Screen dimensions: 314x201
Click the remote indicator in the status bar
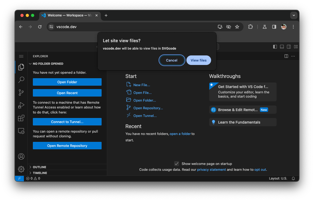[x=19, y=178]
